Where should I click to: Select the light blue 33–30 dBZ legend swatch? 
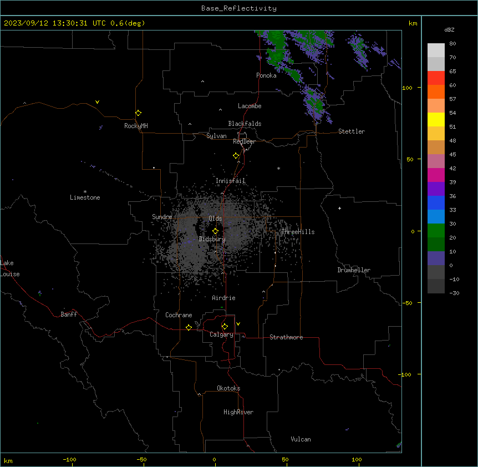coord(436,217)
